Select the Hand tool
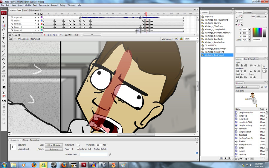 (3, 76)
